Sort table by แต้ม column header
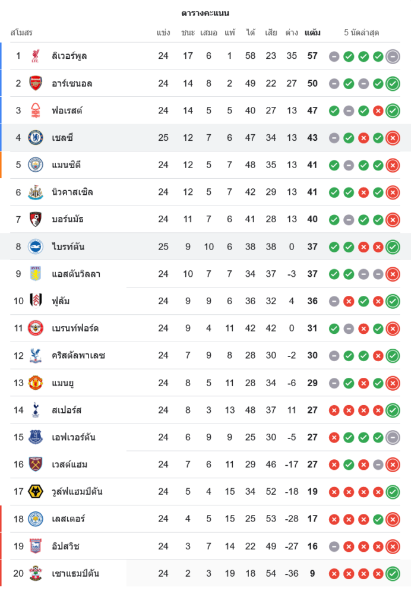This screenshot has height=594, width=411. coord(312,33)
